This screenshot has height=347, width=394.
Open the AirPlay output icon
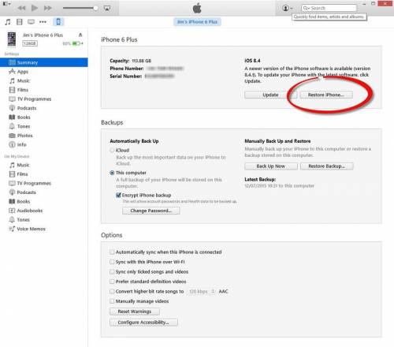click(107, 8)
